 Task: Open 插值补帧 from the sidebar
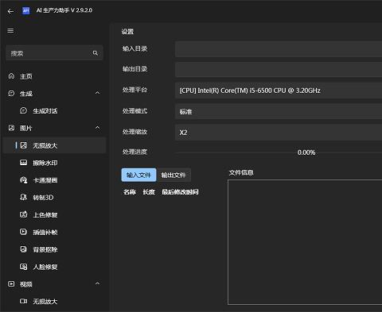coord(54,232)
